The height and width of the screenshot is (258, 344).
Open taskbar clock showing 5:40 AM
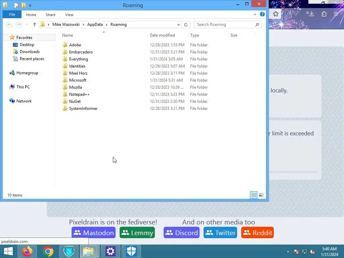[x=329, y=252]
